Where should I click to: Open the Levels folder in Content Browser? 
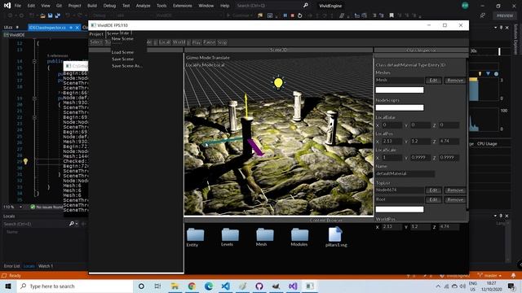[x=230, y=234]
